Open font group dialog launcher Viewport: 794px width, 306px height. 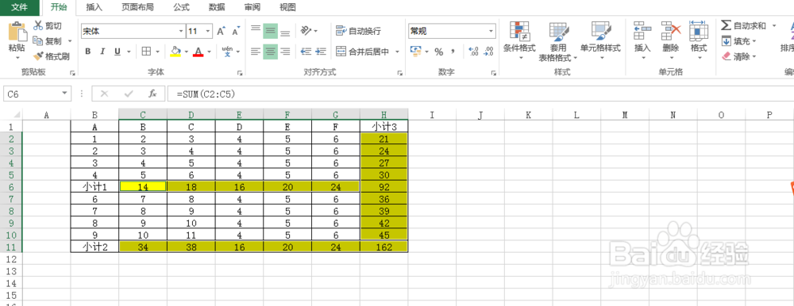[x=239, y=73]
